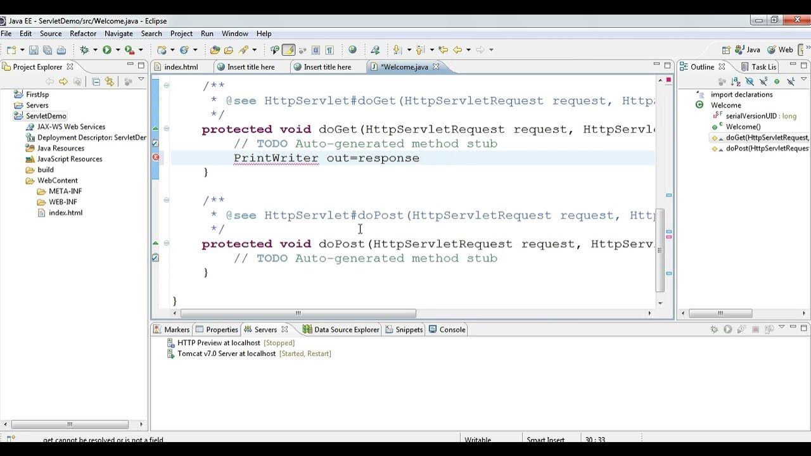Click Next Annotation arrow icon
The image size is (811, 456).
click(x=397, y=49)
